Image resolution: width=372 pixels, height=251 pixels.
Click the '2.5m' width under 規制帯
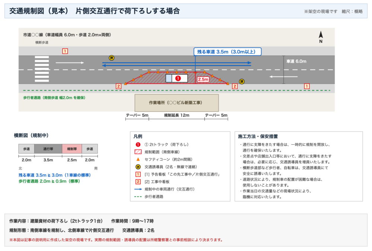tap(72, 160)
